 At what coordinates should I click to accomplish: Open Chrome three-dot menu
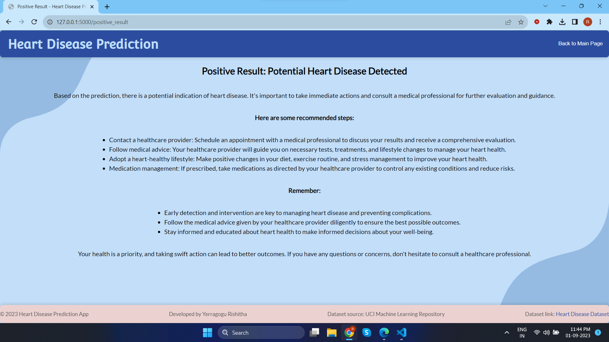600,22
